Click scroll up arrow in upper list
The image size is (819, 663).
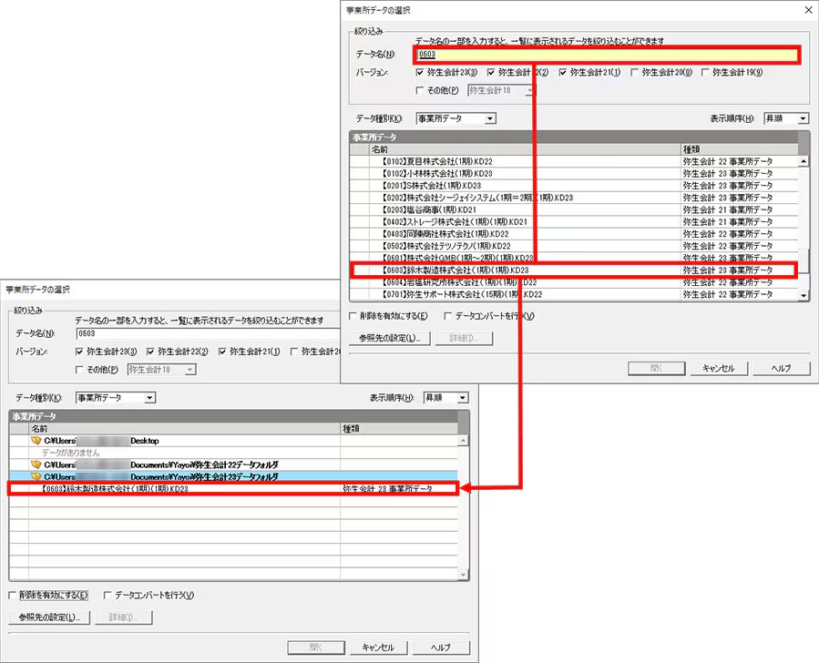point(804,161)
